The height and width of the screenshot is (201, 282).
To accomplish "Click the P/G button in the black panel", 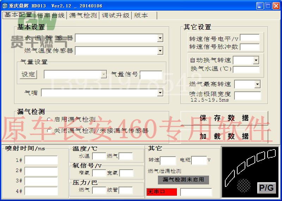I will click(266, 188).
